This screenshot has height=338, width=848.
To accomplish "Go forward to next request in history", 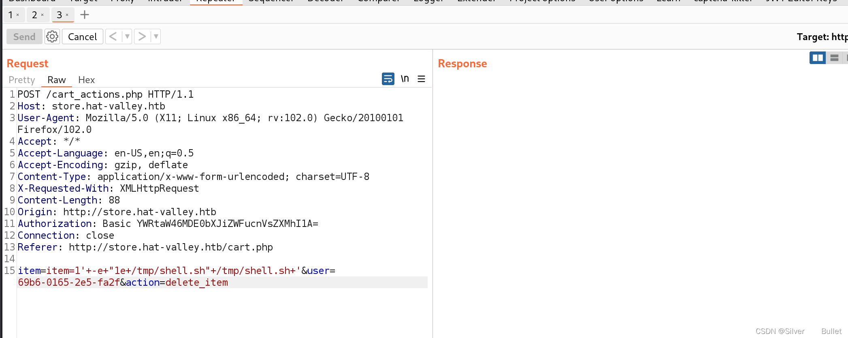I will pyautogui.click(x=142, y=37).
